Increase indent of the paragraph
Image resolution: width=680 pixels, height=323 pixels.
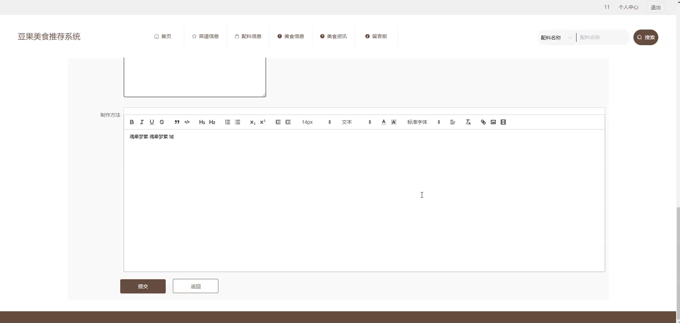coord(288,122)
